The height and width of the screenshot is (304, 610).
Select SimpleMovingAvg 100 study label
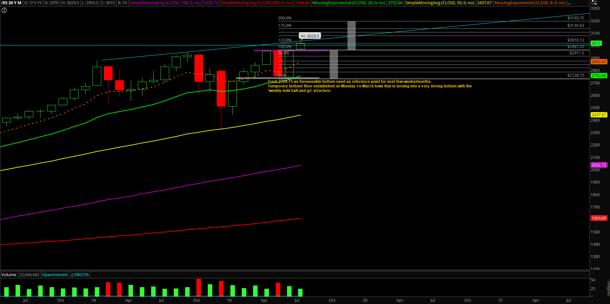click(x=165, y=3)
